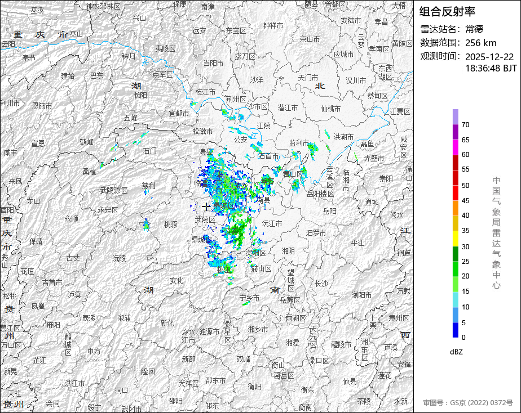This screenshot has height=413, width=521.
Task: Click the 沅江市 label on the map
Action: point(272,224)
